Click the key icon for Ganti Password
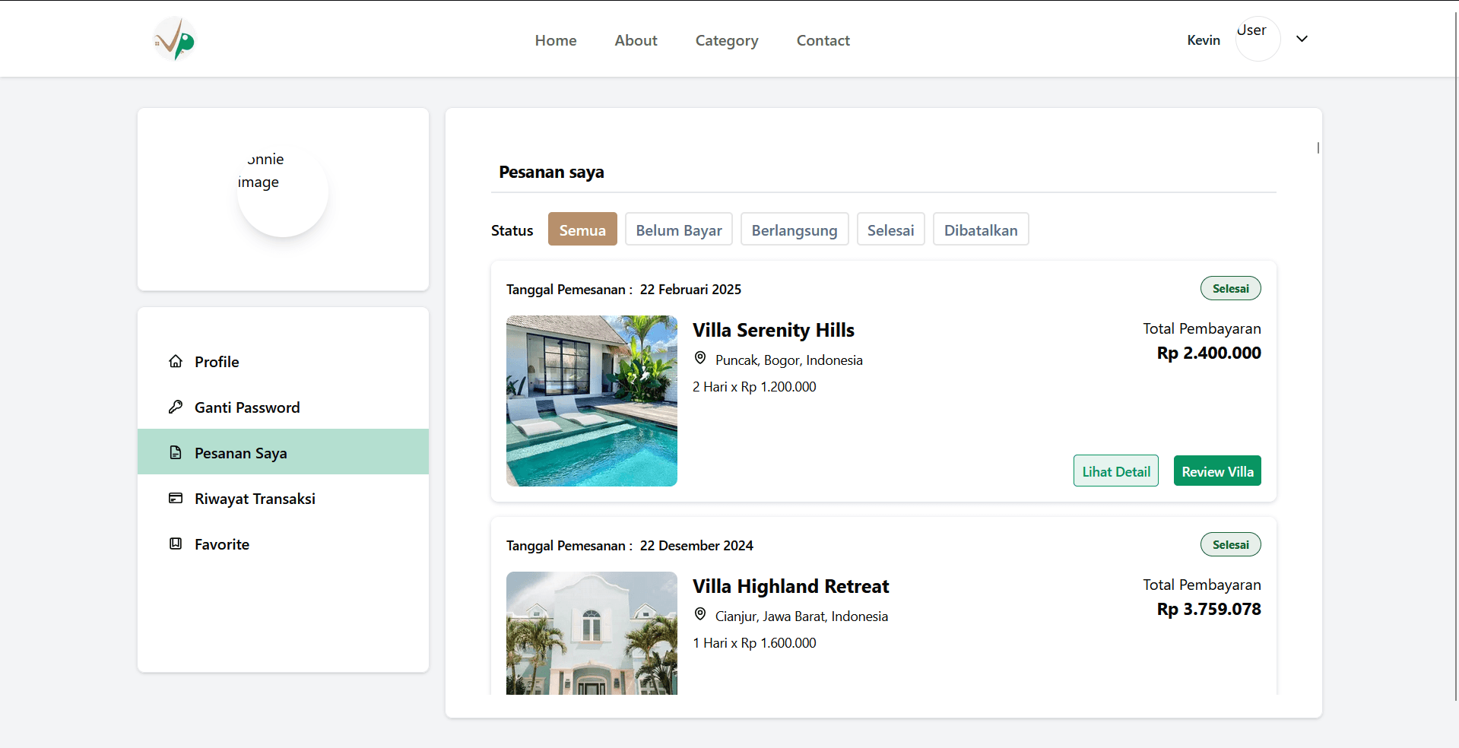Screen dimensions: 1459x748 pos(176,407)
